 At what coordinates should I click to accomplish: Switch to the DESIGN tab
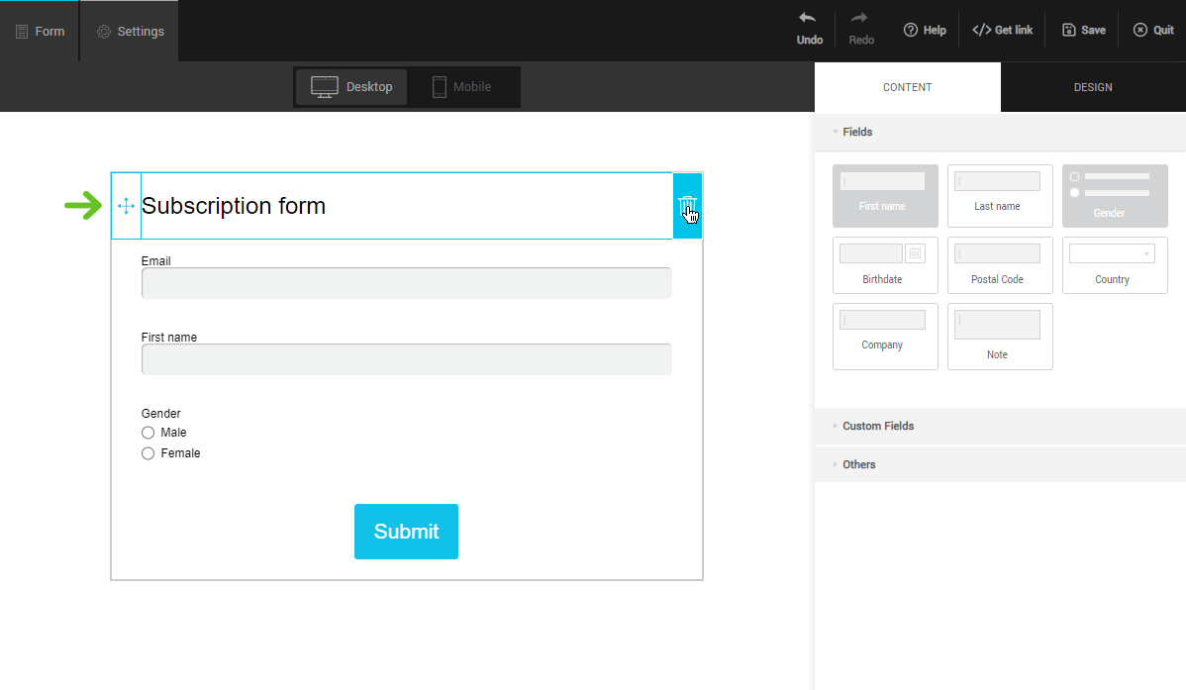click(1093, 87)
